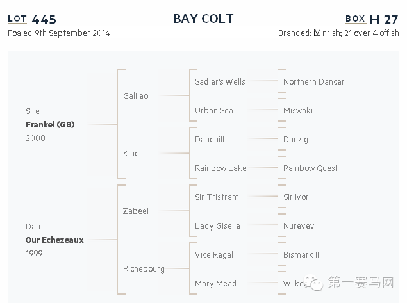Click Northern Dancer in last column

314,82
